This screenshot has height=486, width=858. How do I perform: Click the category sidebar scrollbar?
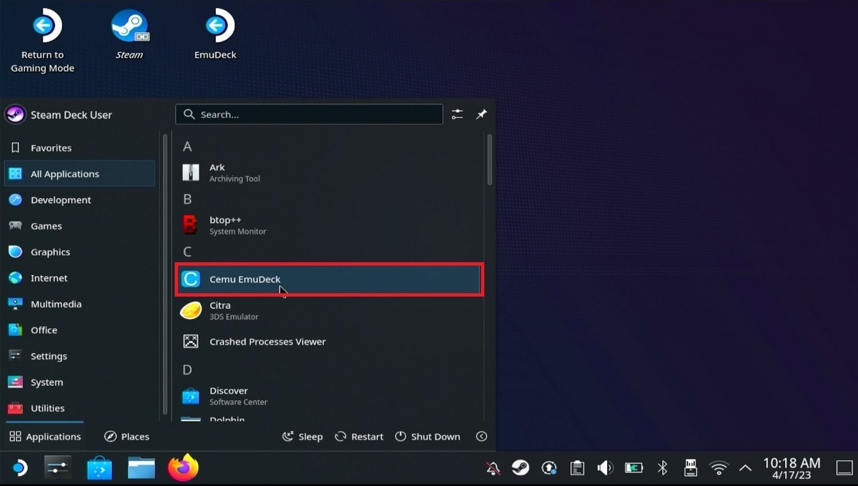(165, 275)
